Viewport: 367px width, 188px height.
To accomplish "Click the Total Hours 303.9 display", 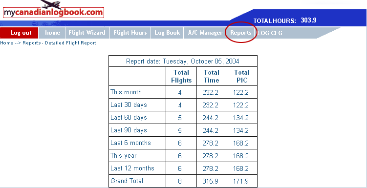I will tap(285, 21).
